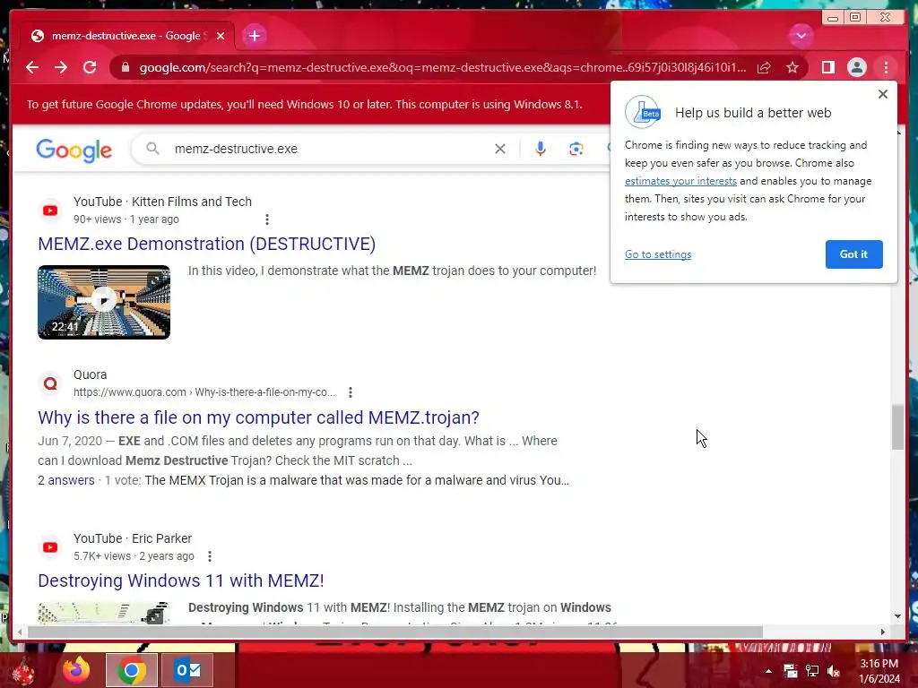Reload the page with the refresh icon
Viewport: 918px width, 688px height.
point(90,67)
